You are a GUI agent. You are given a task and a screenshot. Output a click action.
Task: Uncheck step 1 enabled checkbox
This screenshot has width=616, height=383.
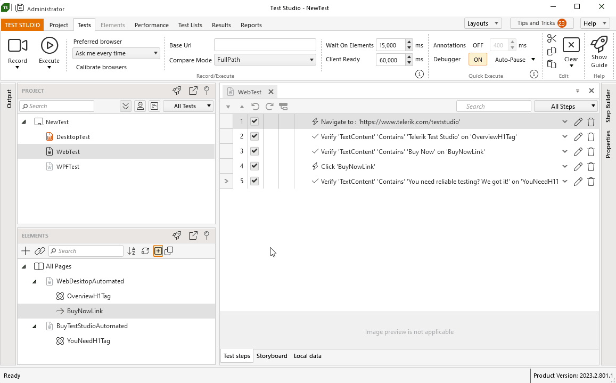tap(254, 121)
